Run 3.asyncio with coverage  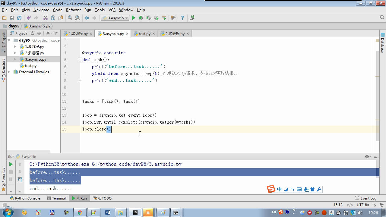149,18
